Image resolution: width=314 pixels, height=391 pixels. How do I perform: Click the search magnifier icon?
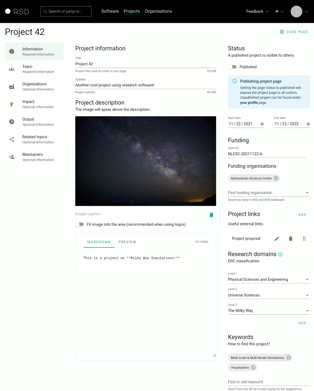point(45,11)
